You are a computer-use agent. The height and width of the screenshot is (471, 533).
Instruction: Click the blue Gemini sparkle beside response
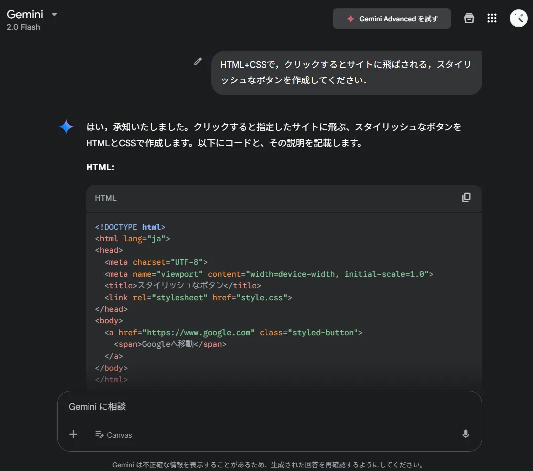[66, 127]
